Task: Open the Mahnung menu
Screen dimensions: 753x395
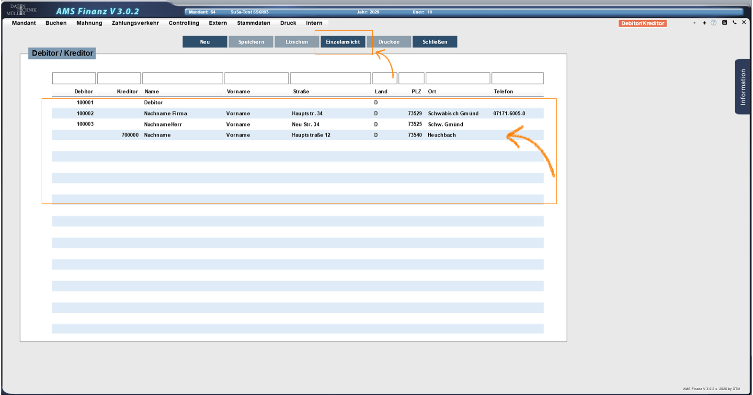Action: [89, 23]
